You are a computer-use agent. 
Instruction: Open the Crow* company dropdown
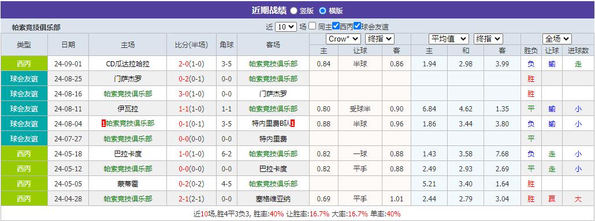[x=343, y=39]
